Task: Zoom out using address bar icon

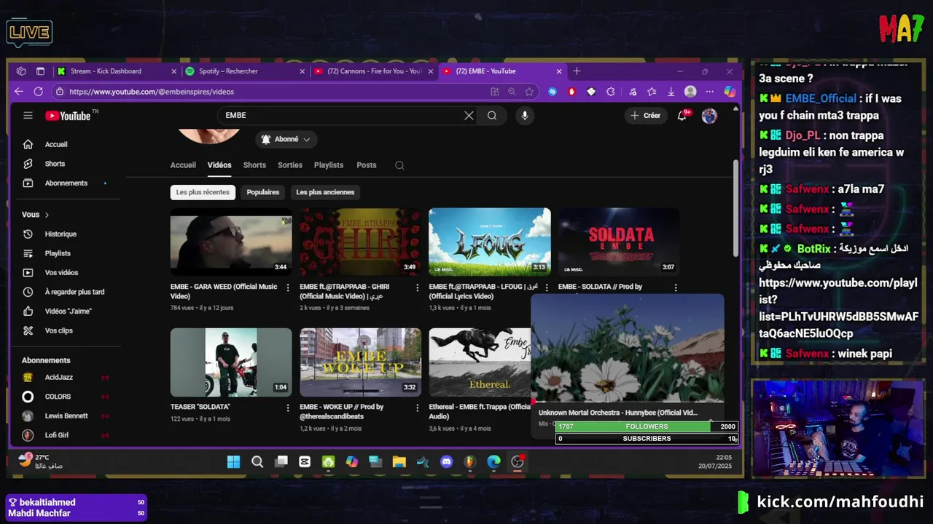Action: (512, 92)
